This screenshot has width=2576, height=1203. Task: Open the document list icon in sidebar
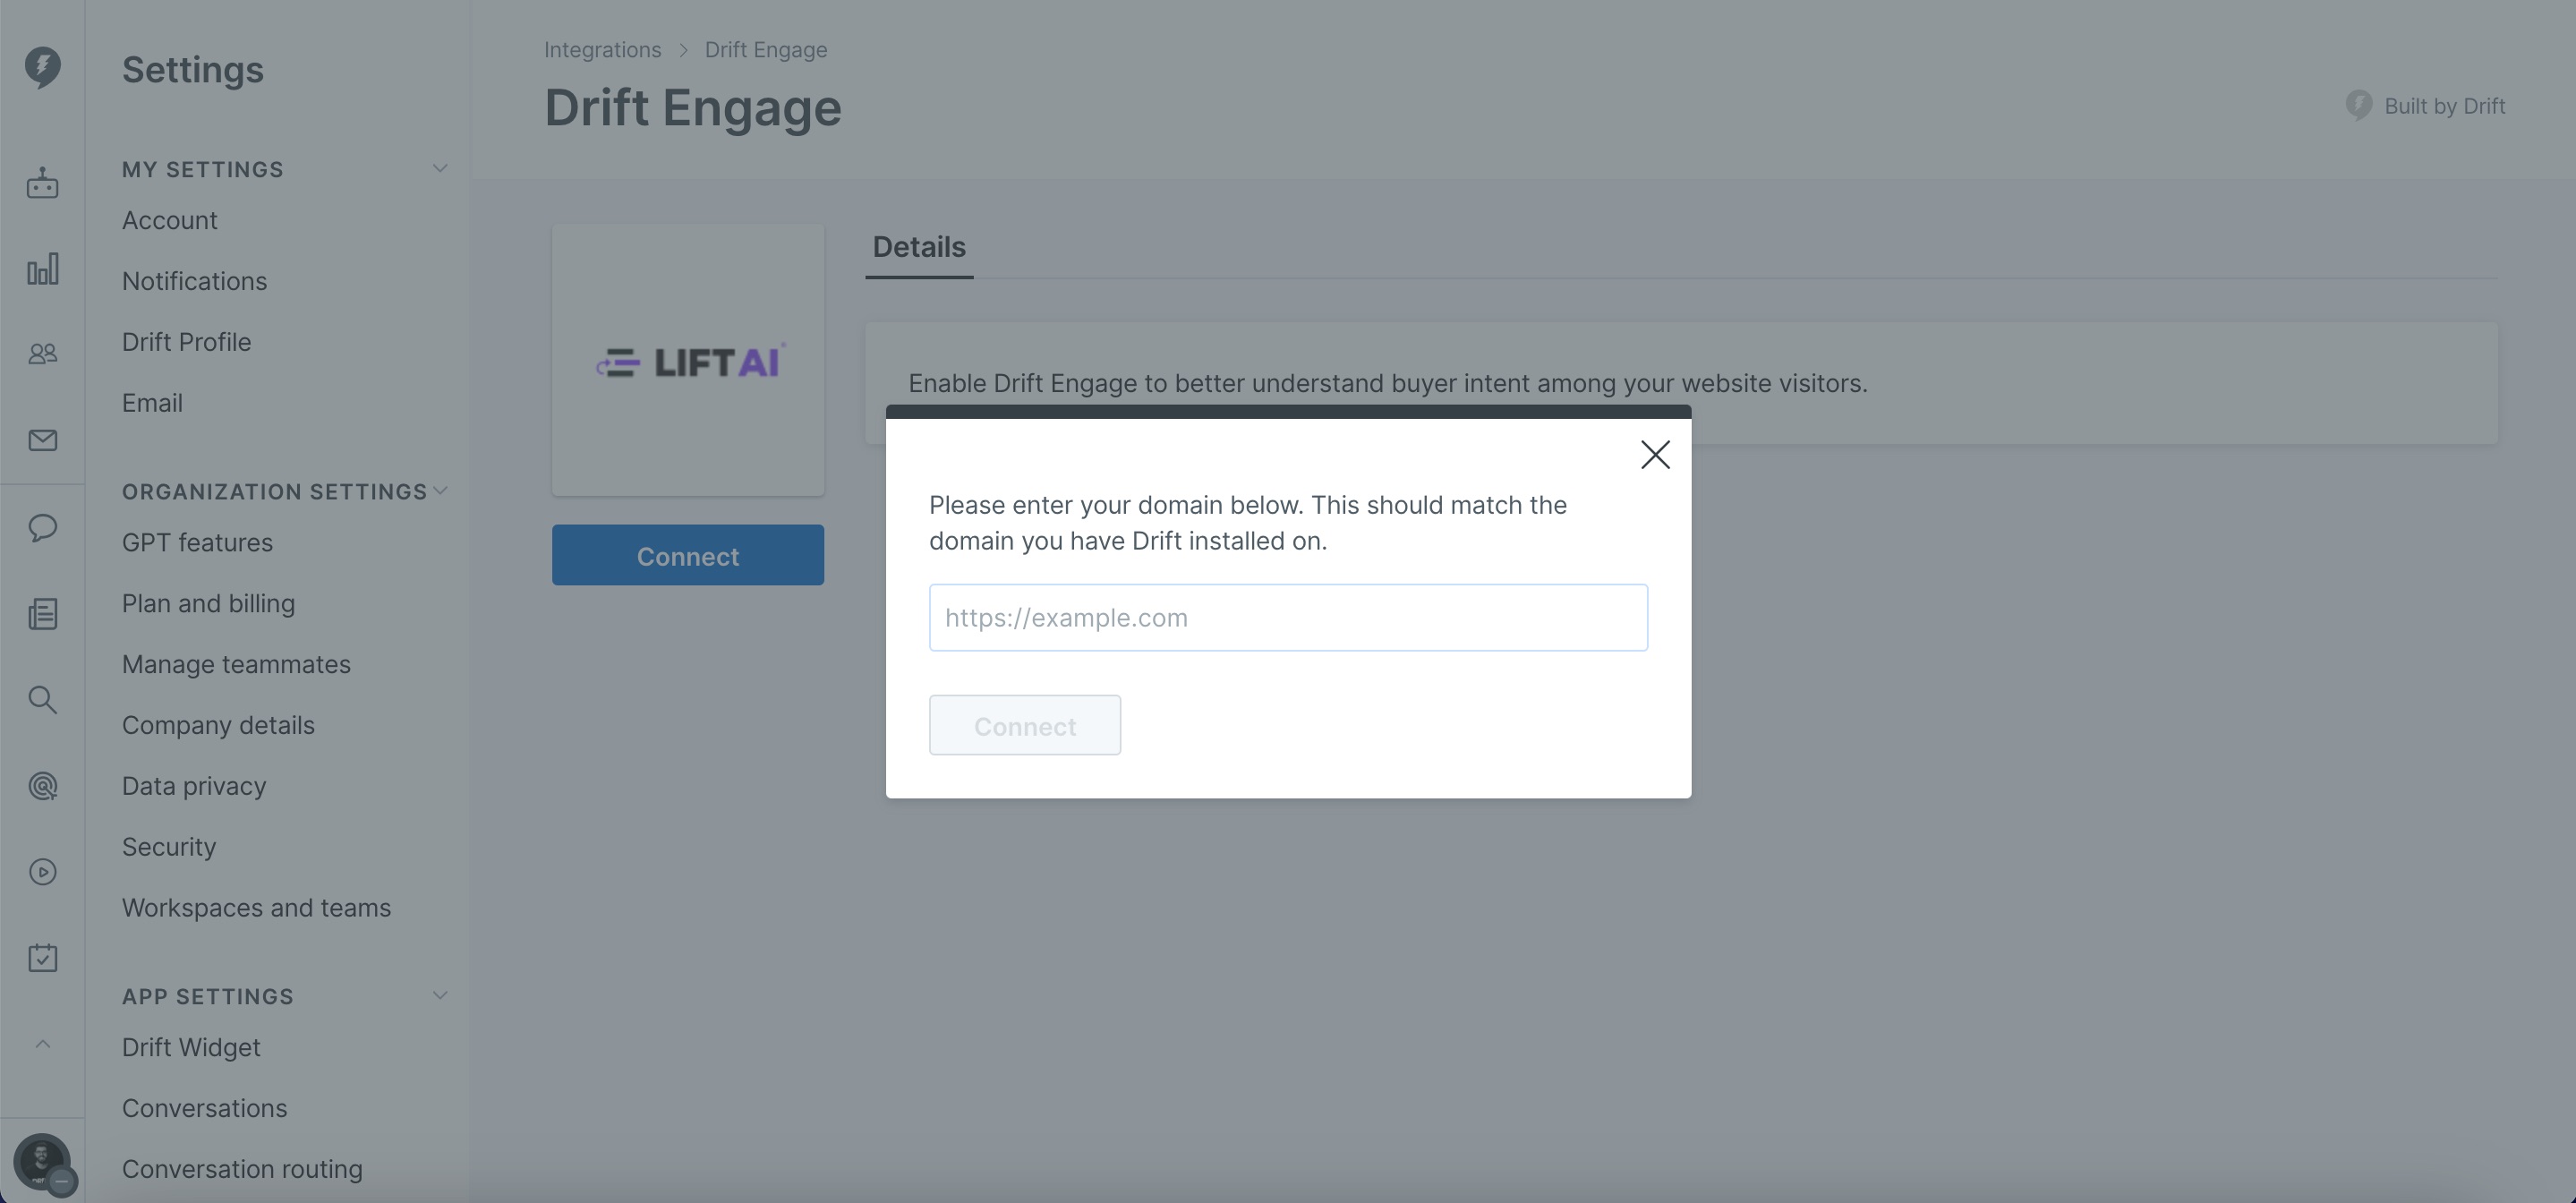point(42,614)
